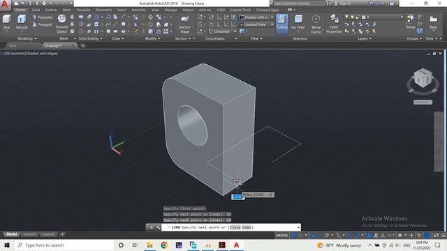
Task: Click the Help question mark icon
Action: coord(392,3)
